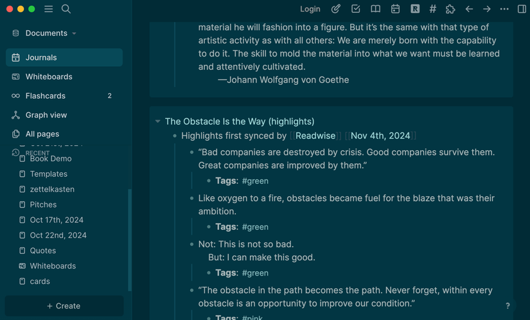Open the book icon in toolbar
The height and width of the screenshot is (320, 530).
[x=376, y=9]
